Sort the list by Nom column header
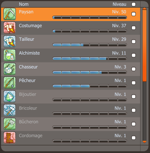The image size is (150, 153). (24, 4)
